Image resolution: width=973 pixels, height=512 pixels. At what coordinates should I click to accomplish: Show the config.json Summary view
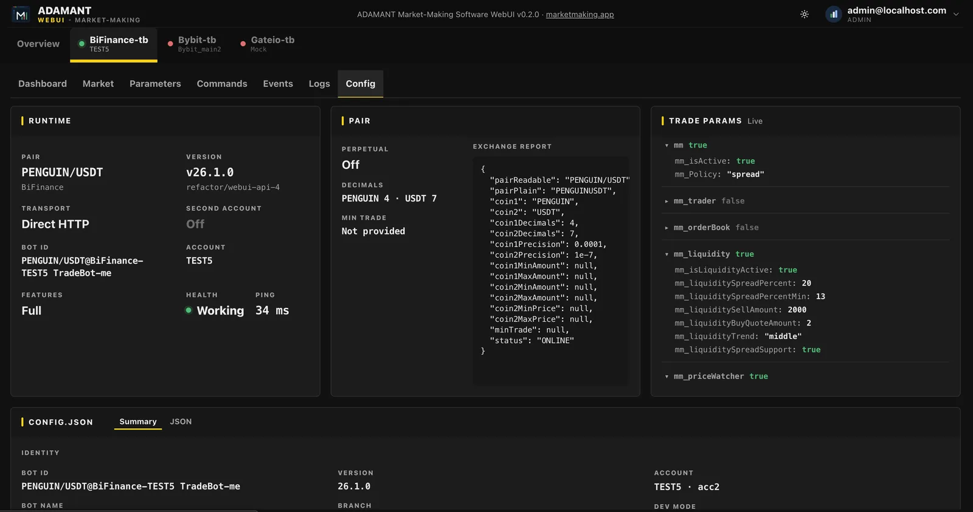138,422
